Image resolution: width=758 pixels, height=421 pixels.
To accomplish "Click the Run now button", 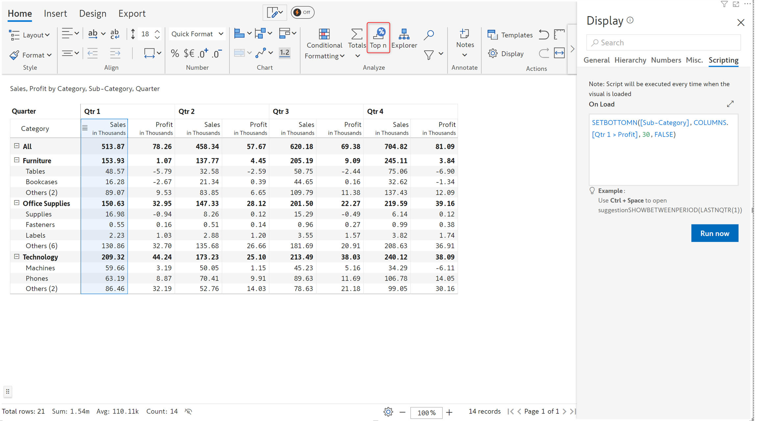I will [x=714, y=233].
